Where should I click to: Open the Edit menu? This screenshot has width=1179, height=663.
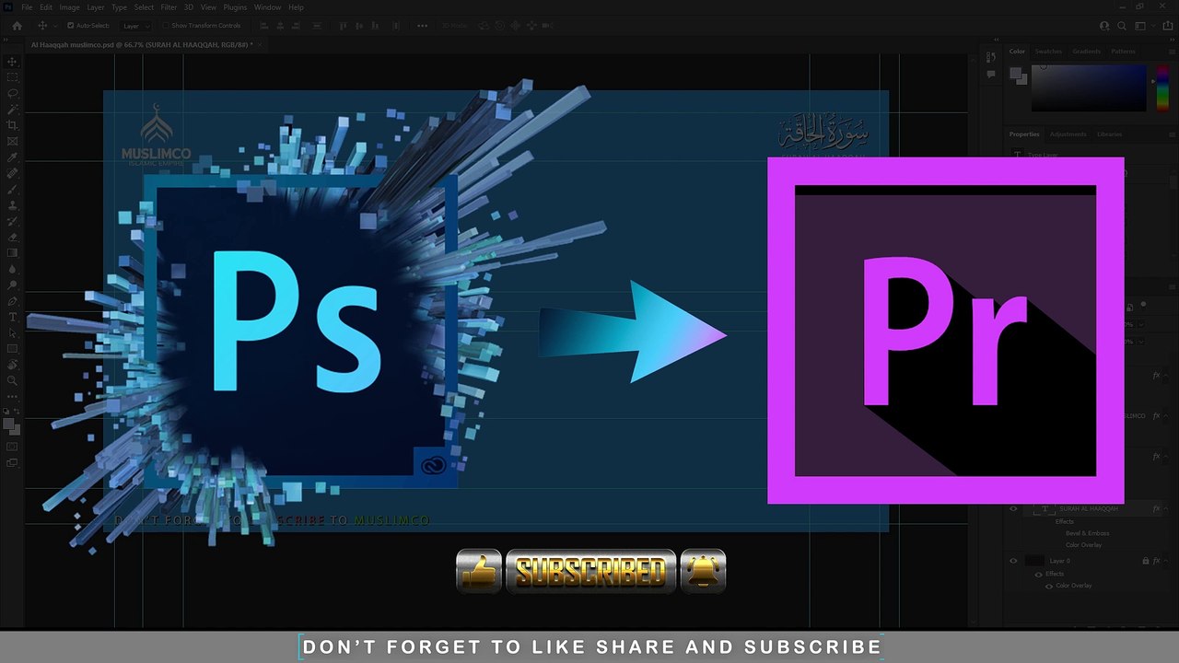point(46,7)
